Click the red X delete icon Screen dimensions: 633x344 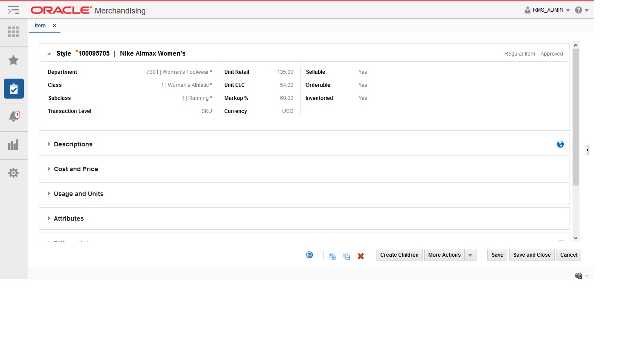(x=360, y=256)
